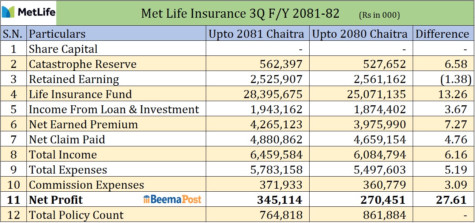This screenshot has width=475, height=223.
Task: Select the Upto 2080 Chaitra header
Action: pos(360,34)
